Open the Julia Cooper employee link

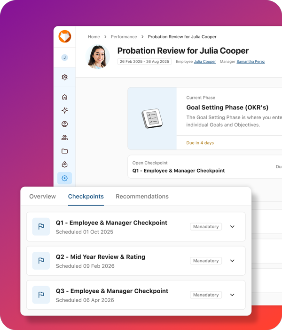point(205,62)
